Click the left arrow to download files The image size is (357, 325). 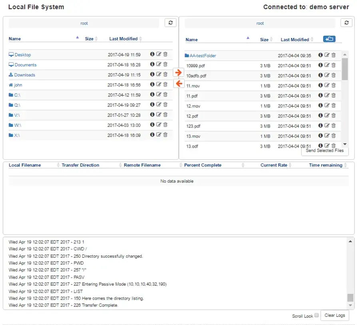179,83
